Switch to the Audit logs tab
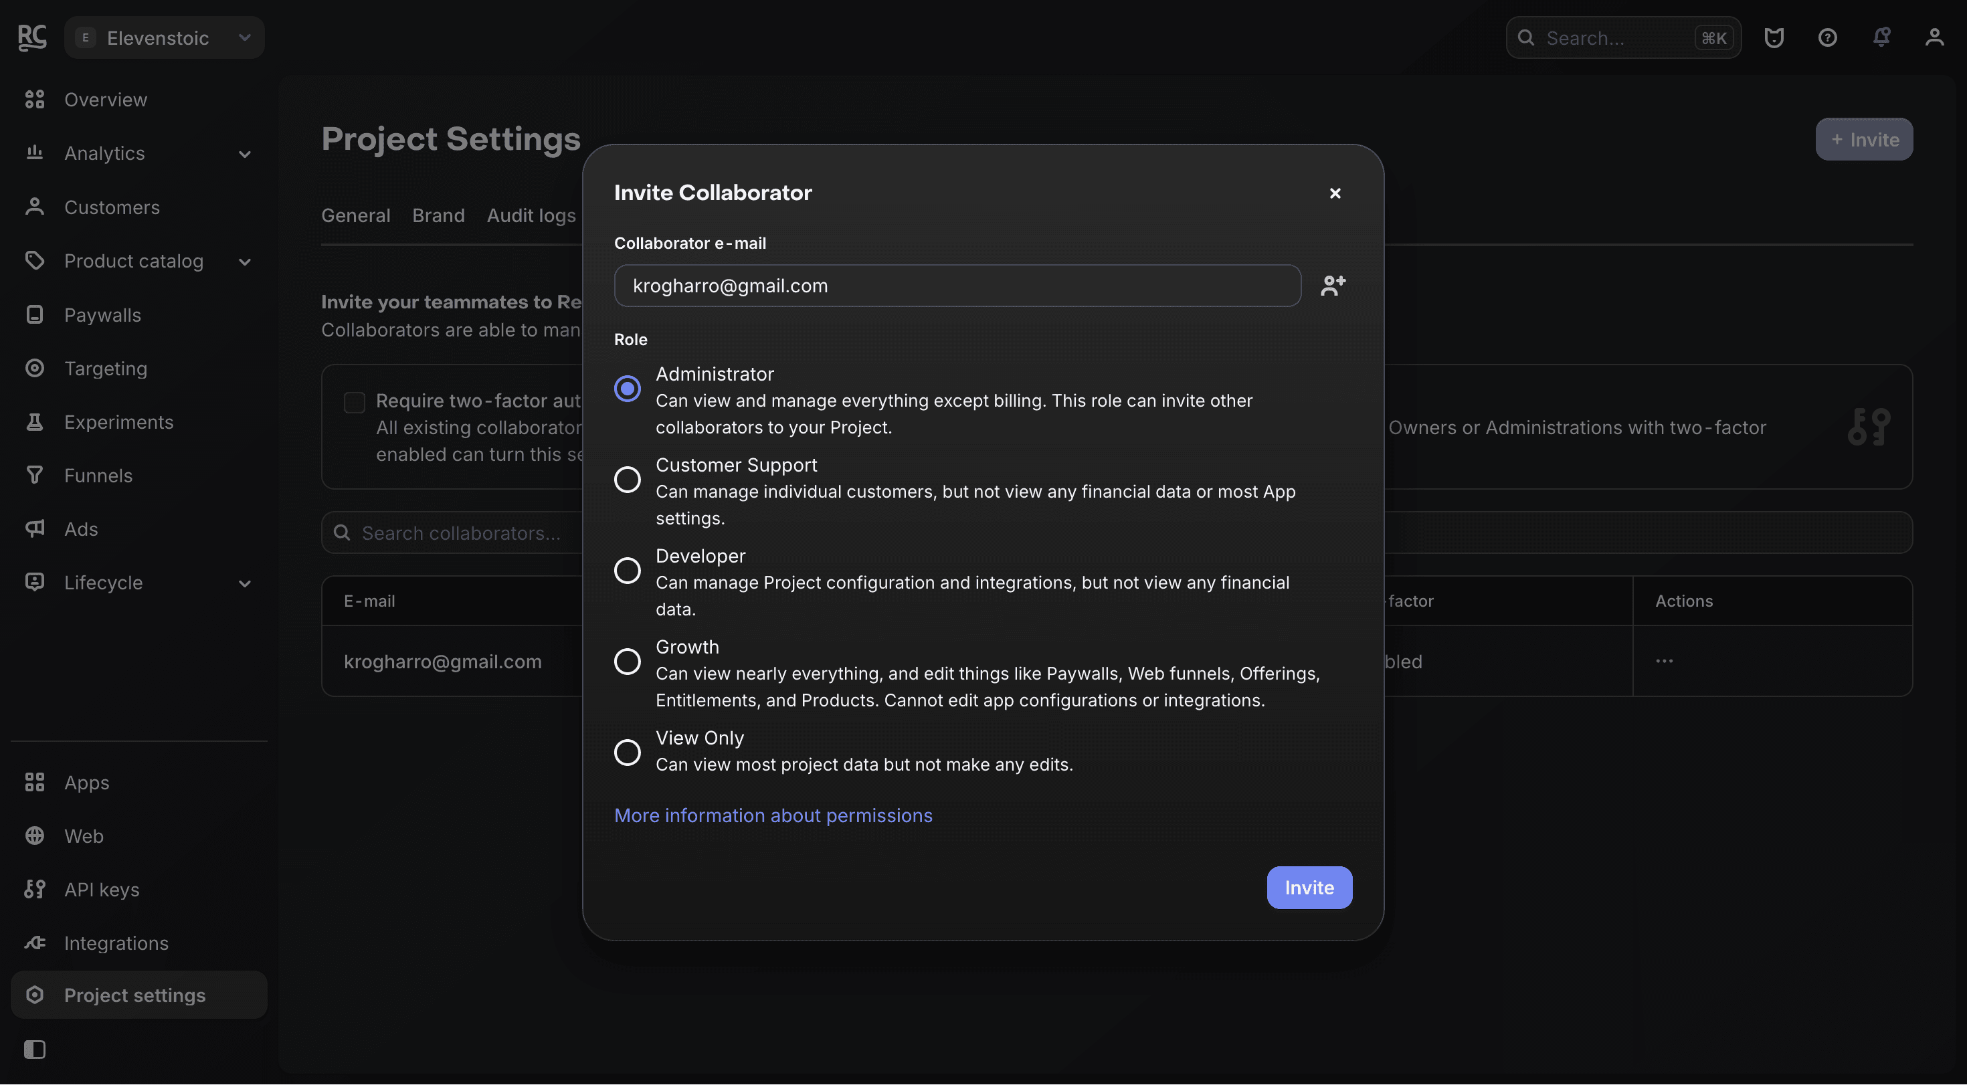Screen dimensions: 1967x1085 click(531, 216)
